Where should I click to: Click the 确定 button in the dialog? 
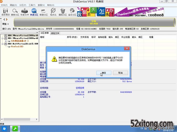point(104,73)
